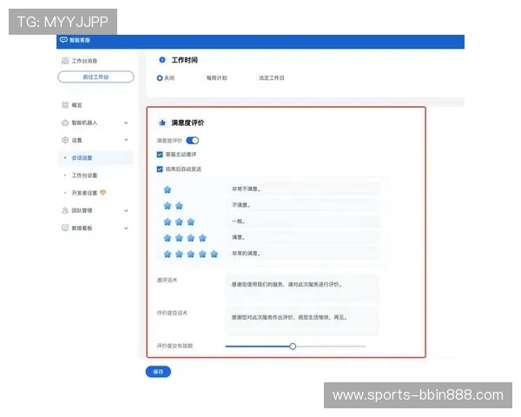Click the blue 保存 button

[158, 372]
